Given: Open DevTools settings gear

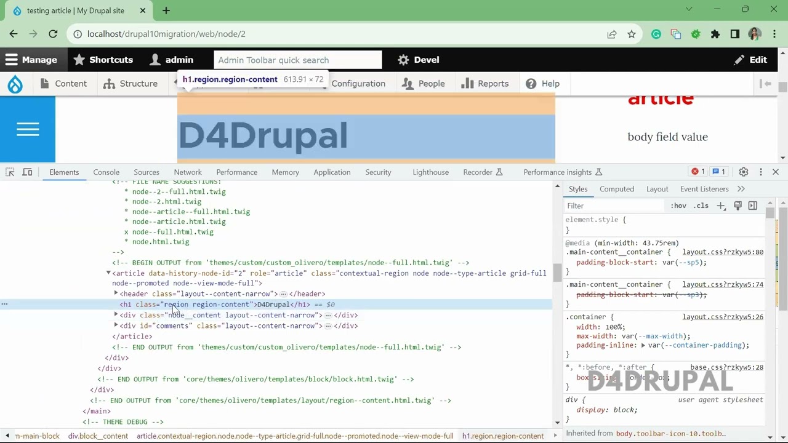Looking at the screenshot, I should (744, 172).
